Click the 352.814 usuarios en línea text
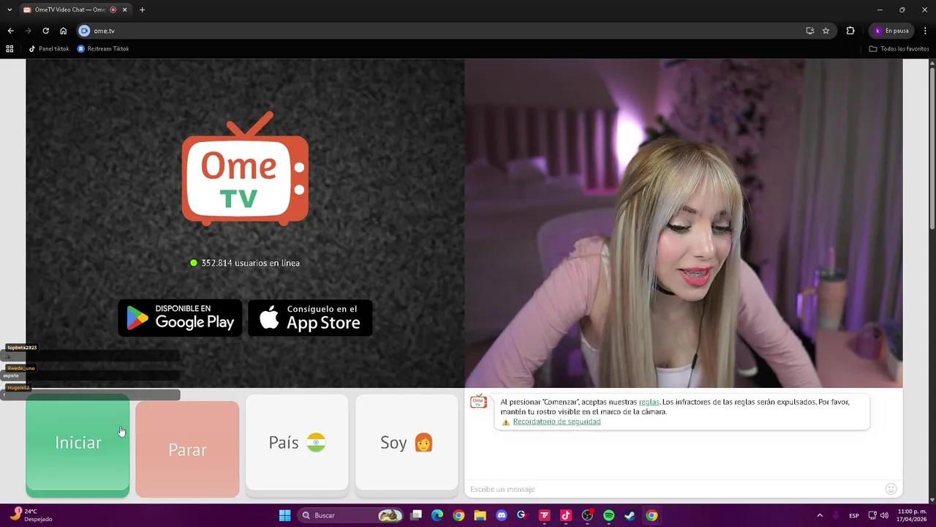 [x=250, y=263]
